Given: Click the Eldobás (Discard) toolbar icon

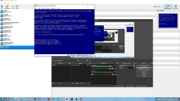Looking at the screenshot, I should coord(13,7).
